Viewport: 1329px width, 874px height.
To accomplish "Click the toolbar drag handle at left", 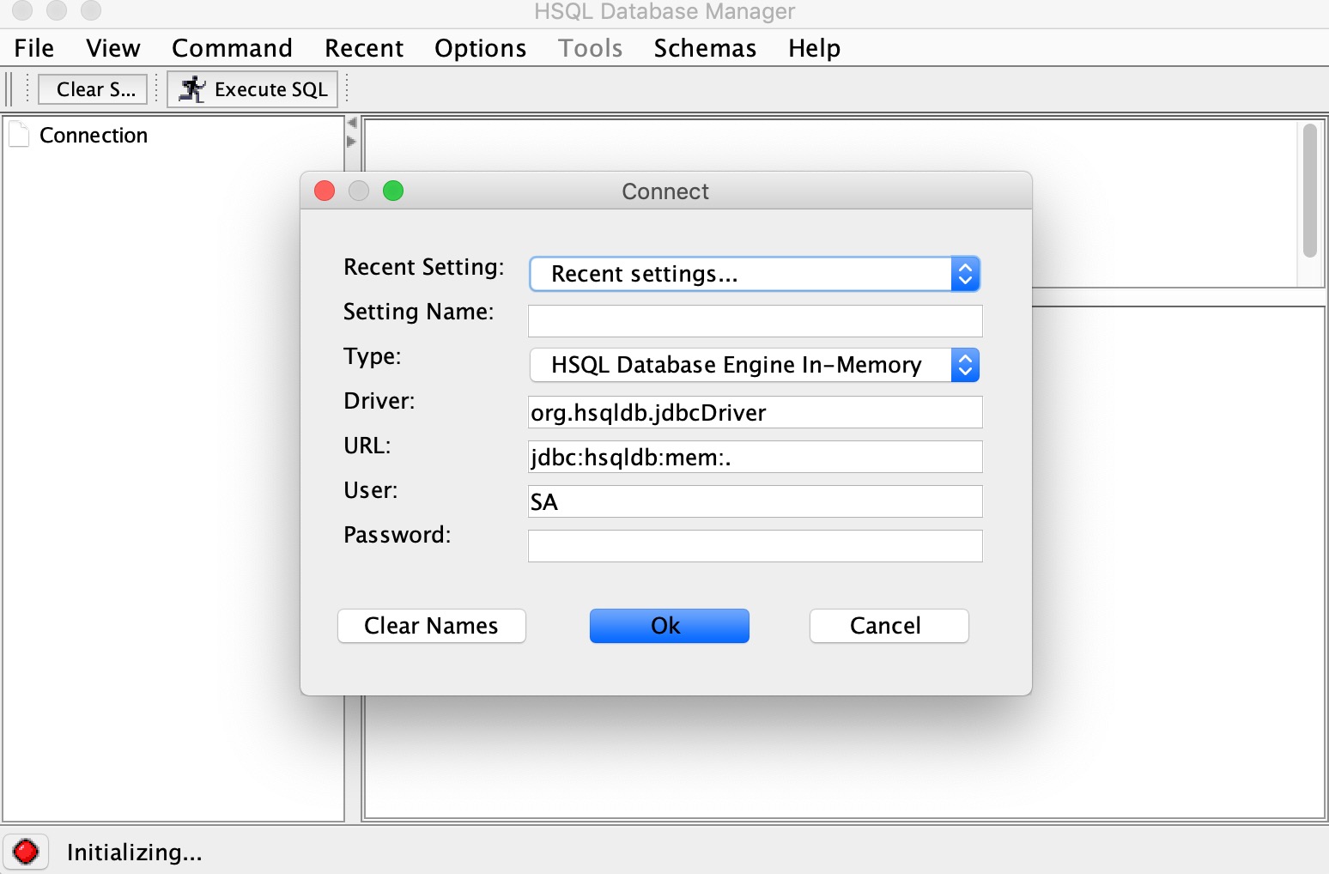I will (10, 89).
